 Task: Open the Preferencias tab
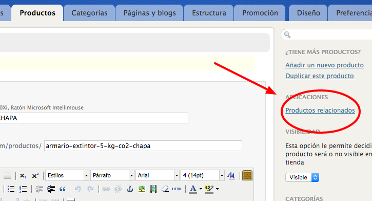pos(350,13)
